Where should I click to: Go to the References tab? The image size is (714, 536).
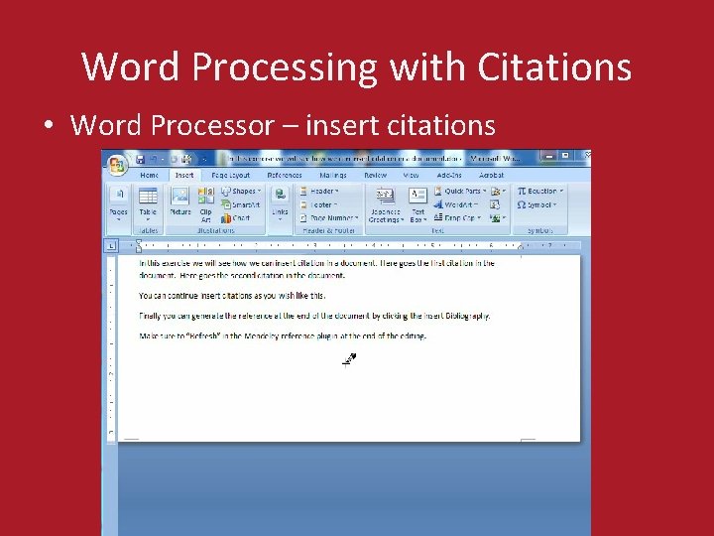(x=285, y=175)
